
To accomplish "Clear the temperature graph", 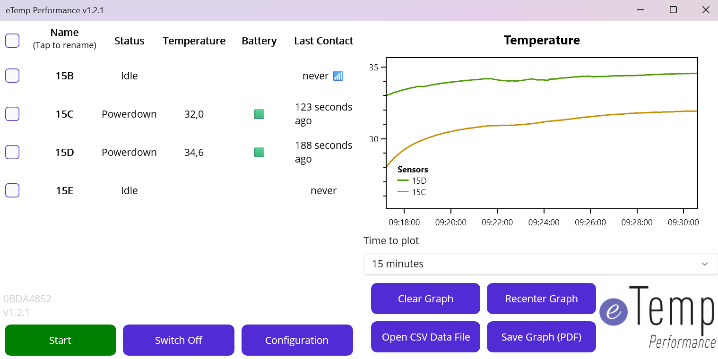I will coord(425,299).
